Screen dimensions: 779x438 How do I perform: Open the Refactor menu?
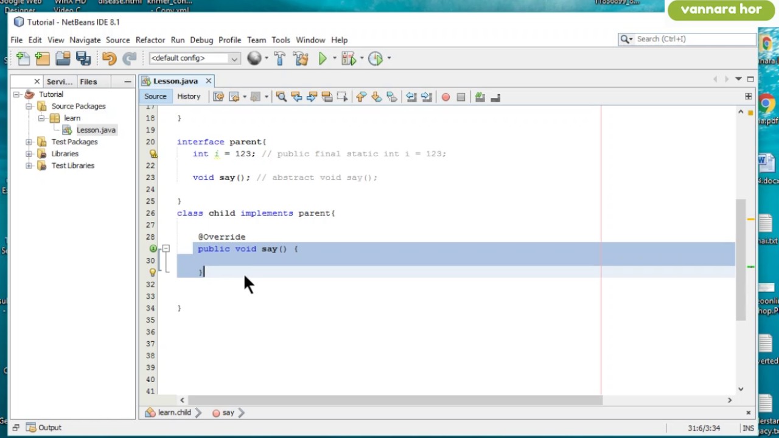pyautogui.click(x=150, y=40)
